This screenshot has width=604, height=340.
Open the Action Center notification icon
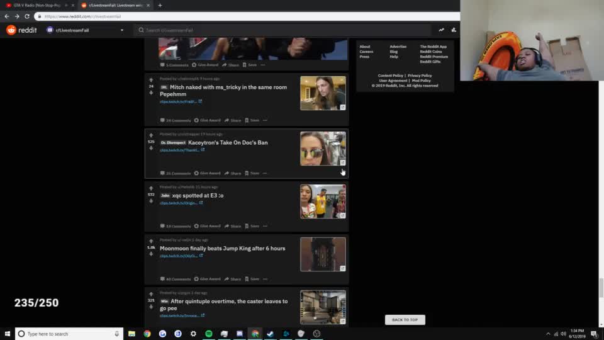point(594,334)
